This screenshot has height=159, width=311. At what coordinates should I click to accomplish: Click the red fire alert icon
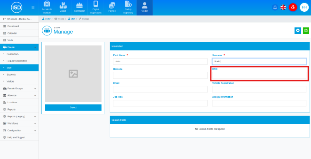point(293,8)
